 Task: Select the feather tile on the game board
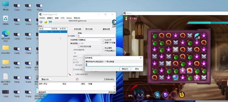click(x=197, y=36)
